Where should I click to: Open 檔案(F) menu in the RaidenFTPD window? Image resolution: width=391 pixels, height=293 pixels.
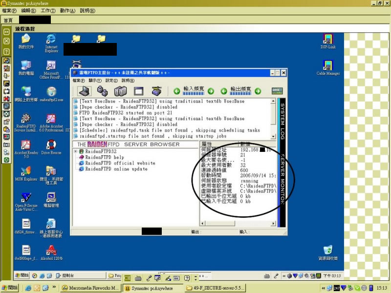79,81
